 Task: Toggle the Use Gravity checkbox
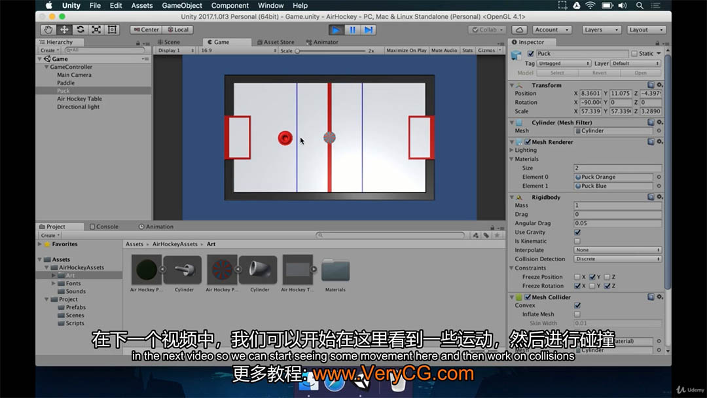[577, 232]
